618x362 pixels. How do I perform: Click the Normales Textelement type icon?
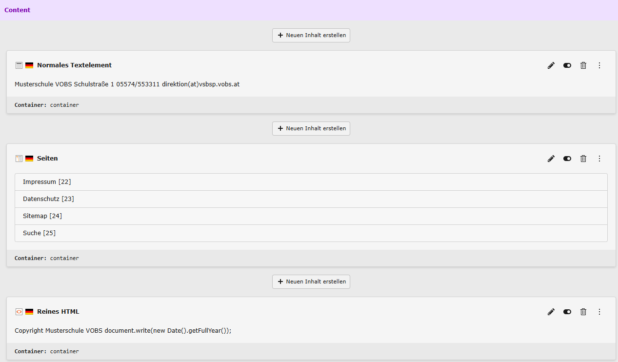point(19,65)
